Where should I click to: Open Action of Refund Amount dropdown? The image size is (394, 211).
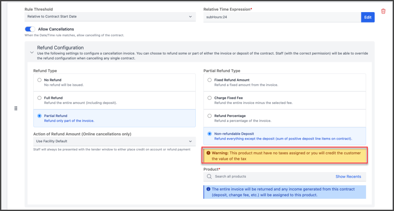point(114,141)
